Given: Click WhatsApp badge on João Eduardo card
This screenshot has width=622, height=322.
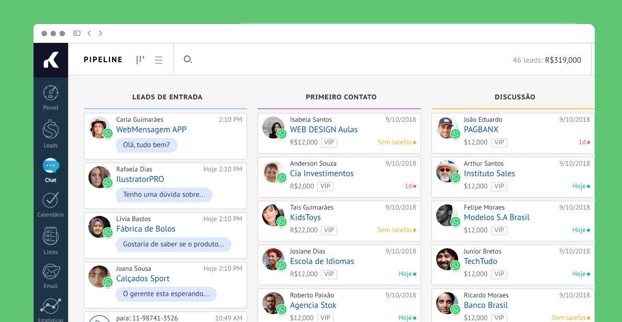Looking at the screenshot, I should (456, 134).
